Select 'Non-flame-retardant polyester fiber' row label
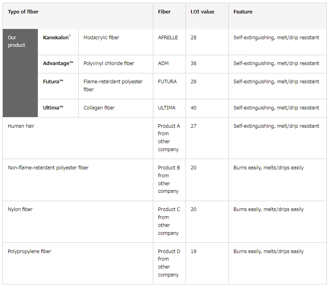Image resolution: width=330 pixels, height=288 pixels. point(48,167)
